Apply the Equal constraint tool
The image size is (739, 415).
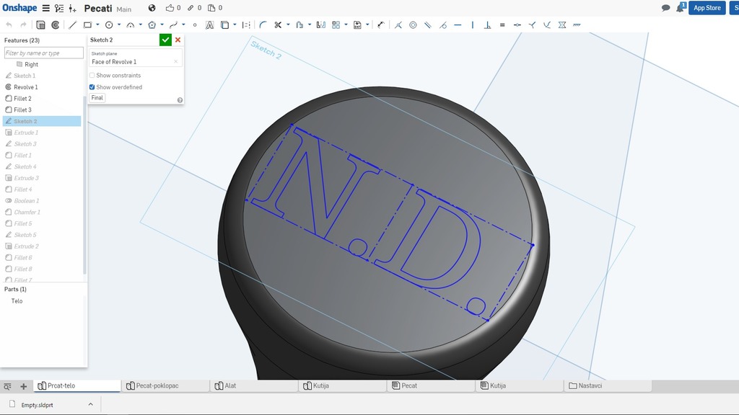pos(502,24)
